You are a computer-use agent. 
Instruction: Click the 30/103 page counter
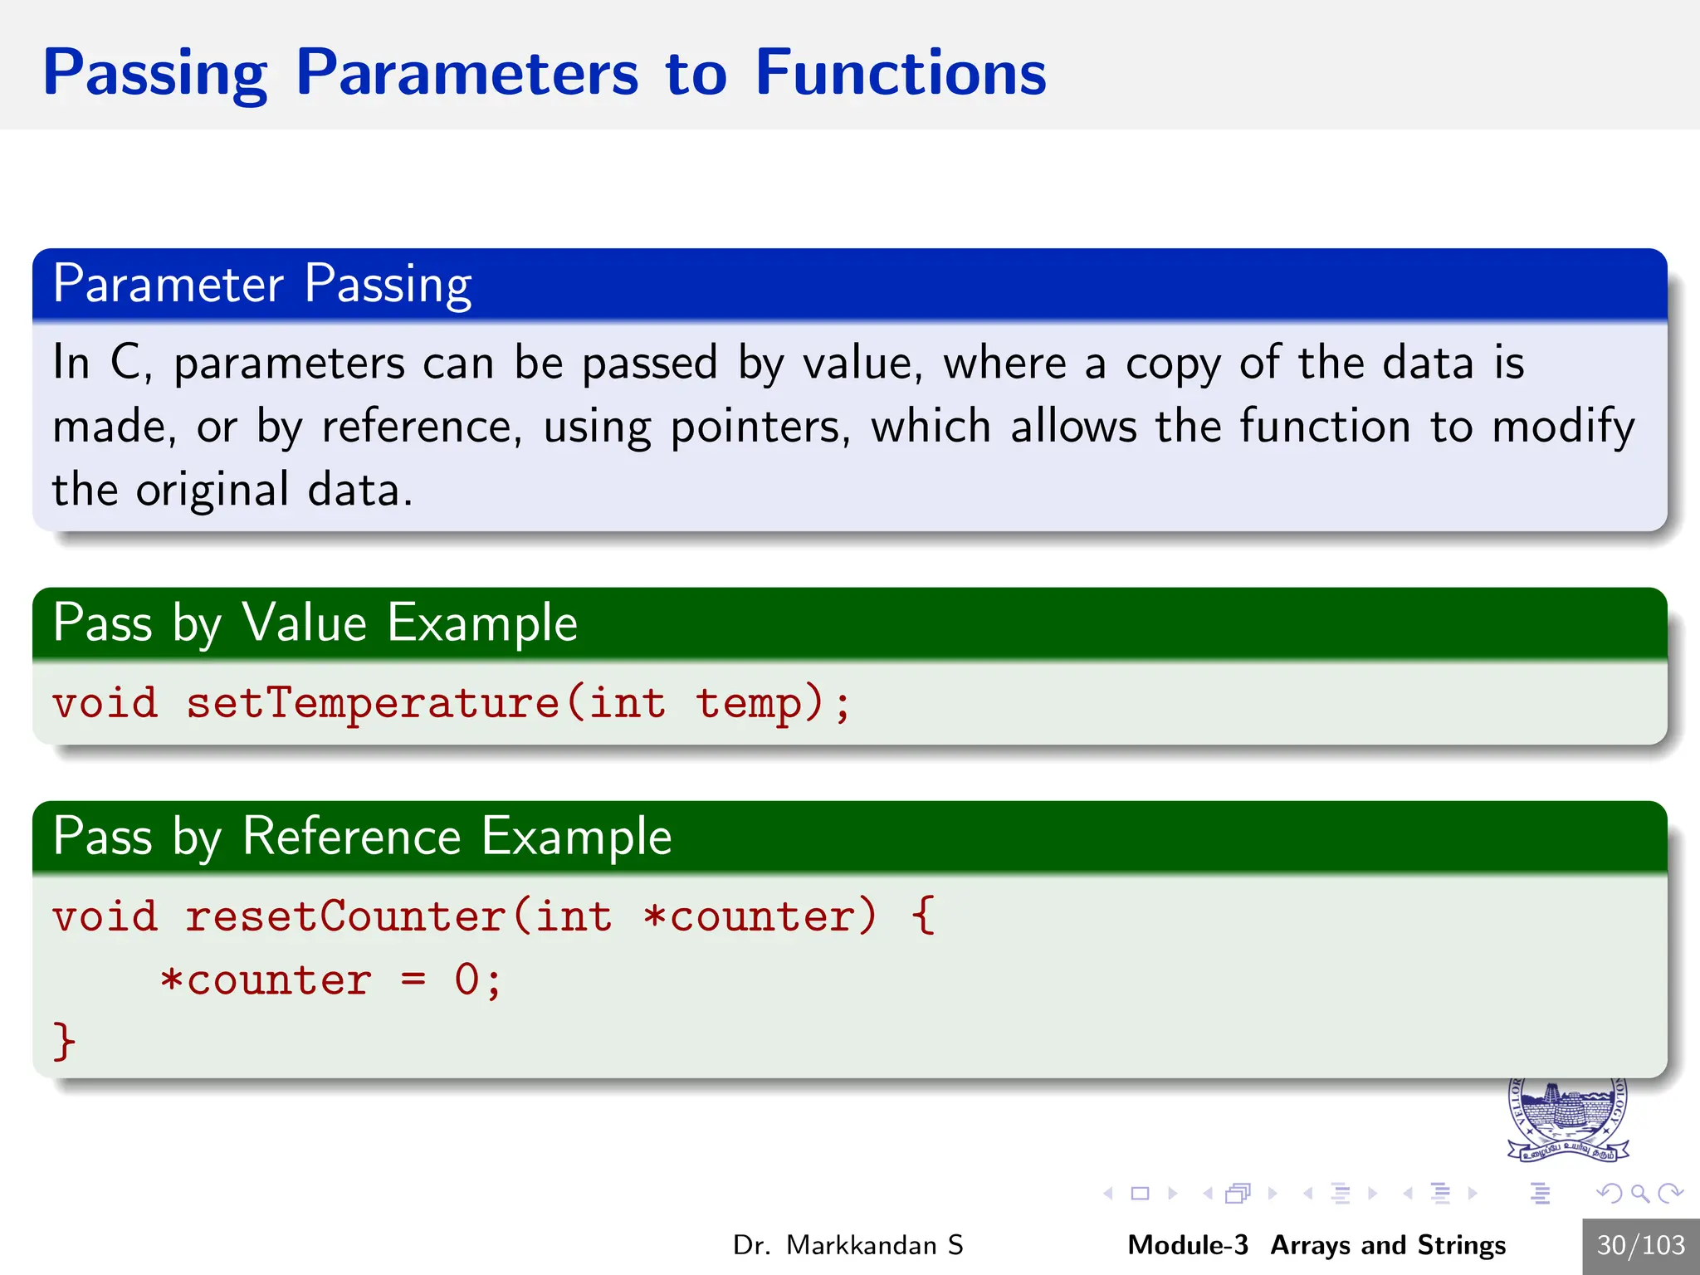[1641, 1246]
